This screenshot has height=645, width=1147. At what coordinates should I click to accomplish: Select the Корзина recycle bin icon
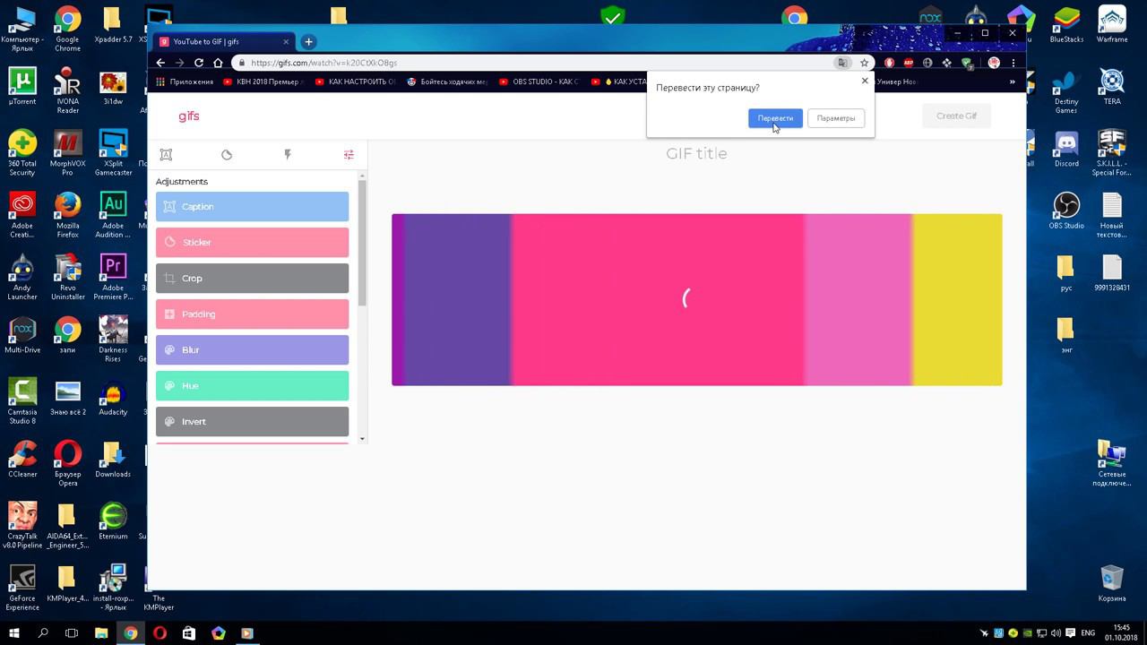coord(1112,583)
